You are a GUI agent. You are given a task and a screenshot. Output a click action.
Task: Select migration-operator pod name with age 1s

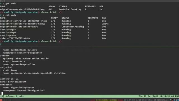tap(22, 9)
